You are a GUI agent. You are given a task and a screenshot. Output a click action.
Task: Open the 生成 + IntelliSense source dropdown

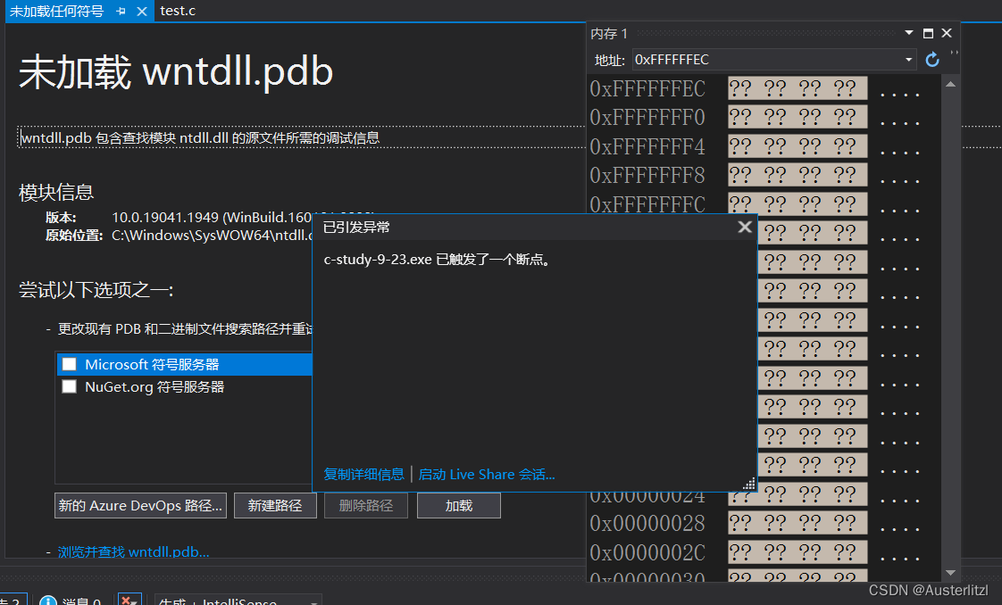pos(238,600)
